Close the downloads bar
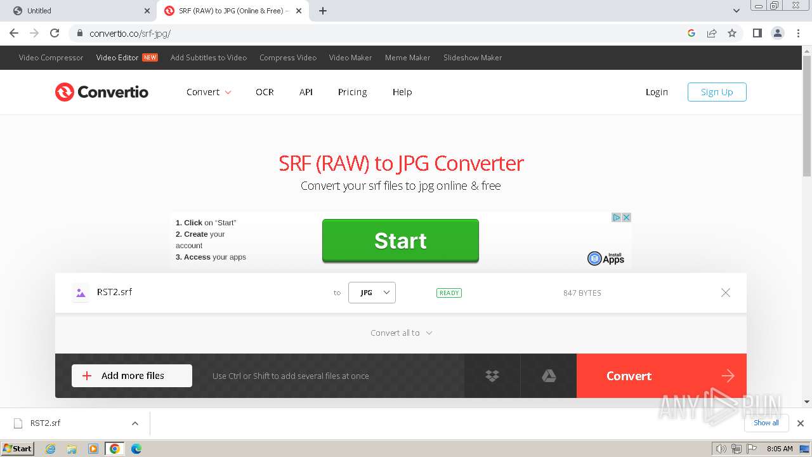Viewport: 812px width, 457px height. [x=801, y=423]
